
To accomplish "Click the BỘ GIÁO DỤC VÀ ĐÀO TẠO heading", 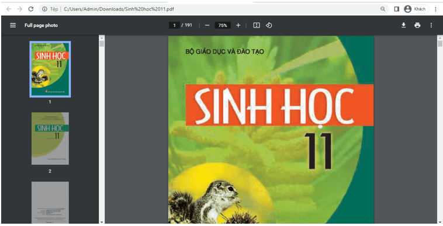I will (224, 51).
